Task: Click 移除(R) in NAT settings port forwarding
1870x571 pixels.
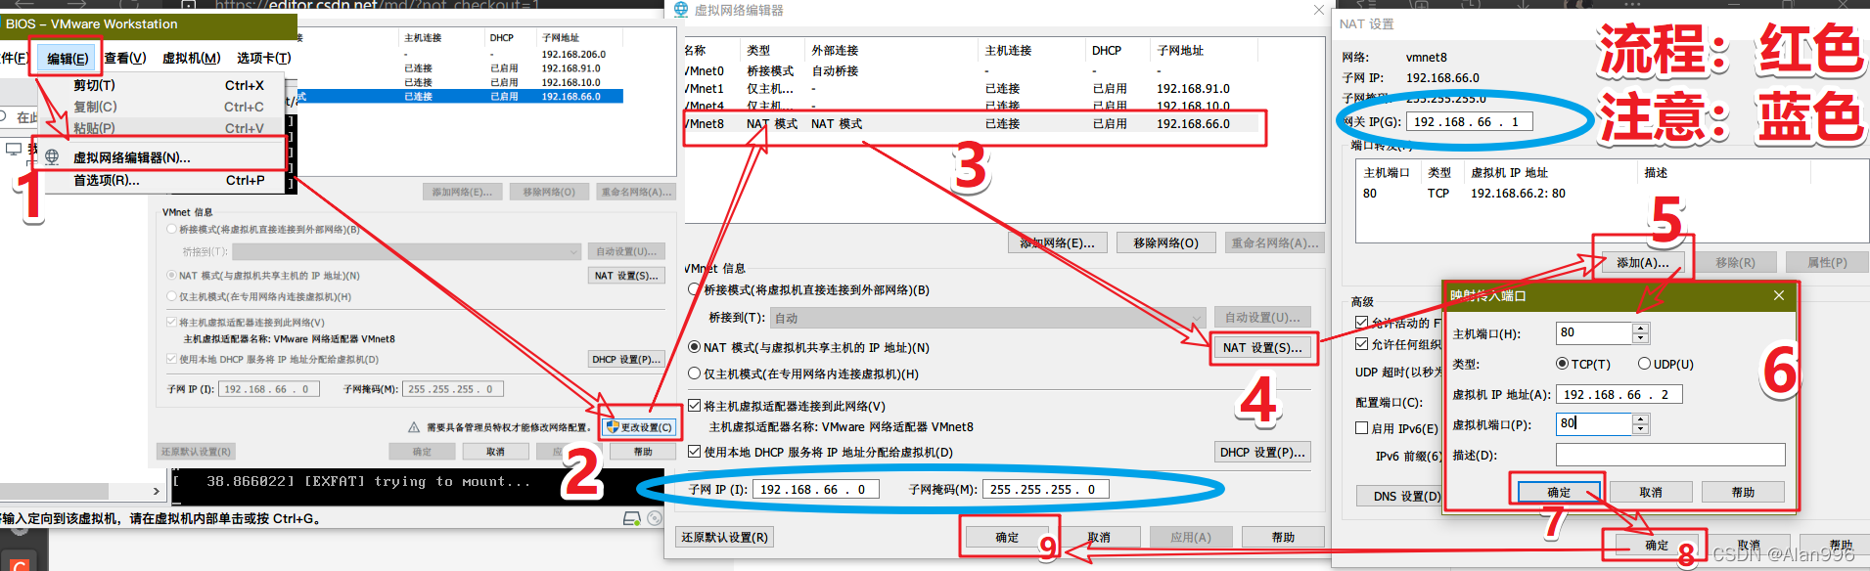Action: pyautogui.click(x=1735, y=262)
